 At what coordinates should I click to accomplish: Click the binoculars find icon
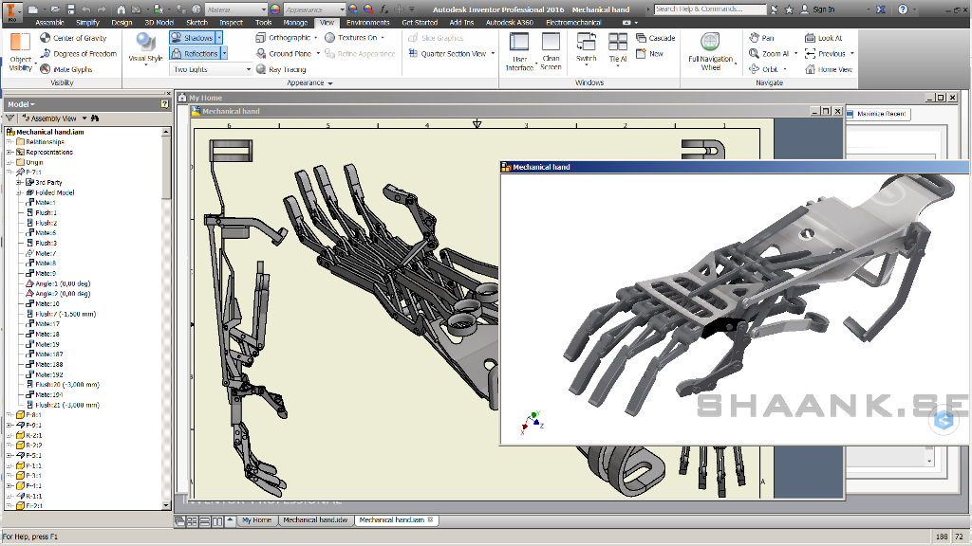[x=95, y=118]
